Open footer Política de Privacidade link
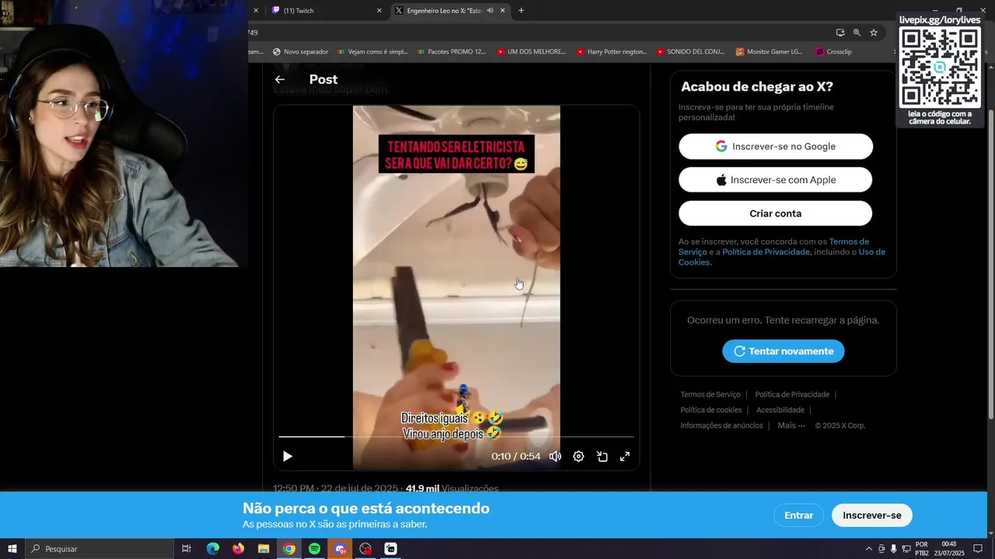 [x=792, y=394]
